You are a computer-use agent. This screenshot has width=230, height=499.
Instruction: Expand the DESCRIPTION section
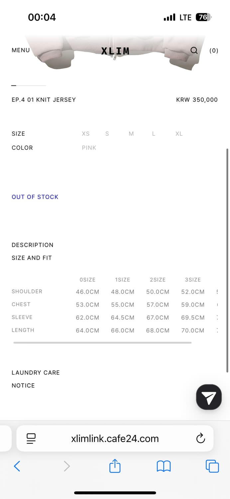(x=33, y=245)
